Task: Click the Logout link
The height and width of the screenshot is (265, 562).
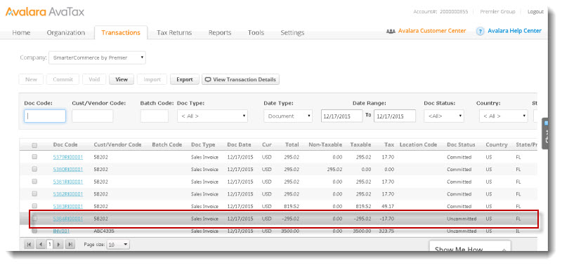Action: point(535,12)
